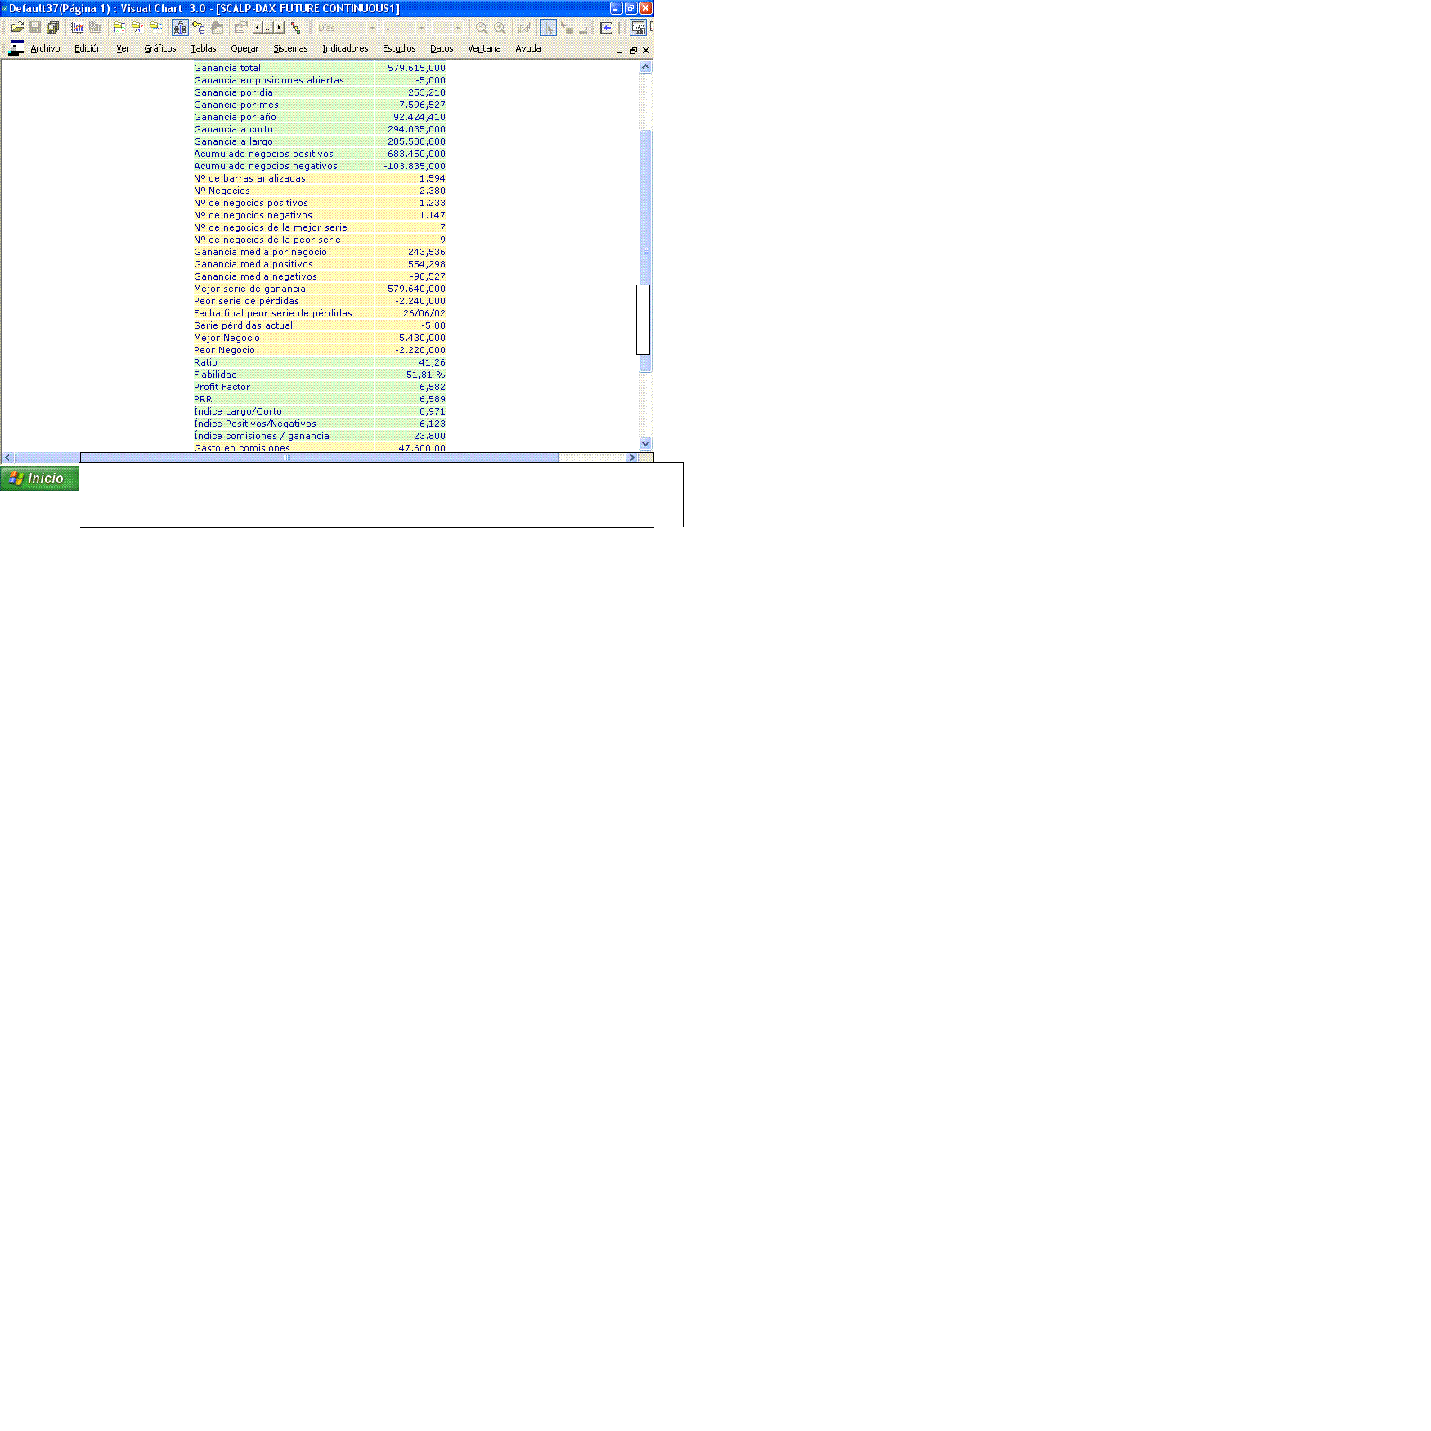The width and height of the screenshot is (1431, 1431).
Task: Click the value '51,81 %'
Action: pos(425,375)
